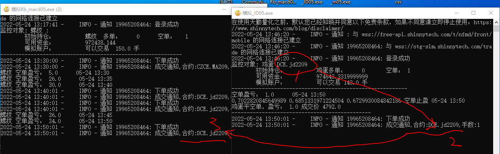500x154 pixels.
Task: Click the 13:17:41 登录成功 log line
Action: pos(89,25)
